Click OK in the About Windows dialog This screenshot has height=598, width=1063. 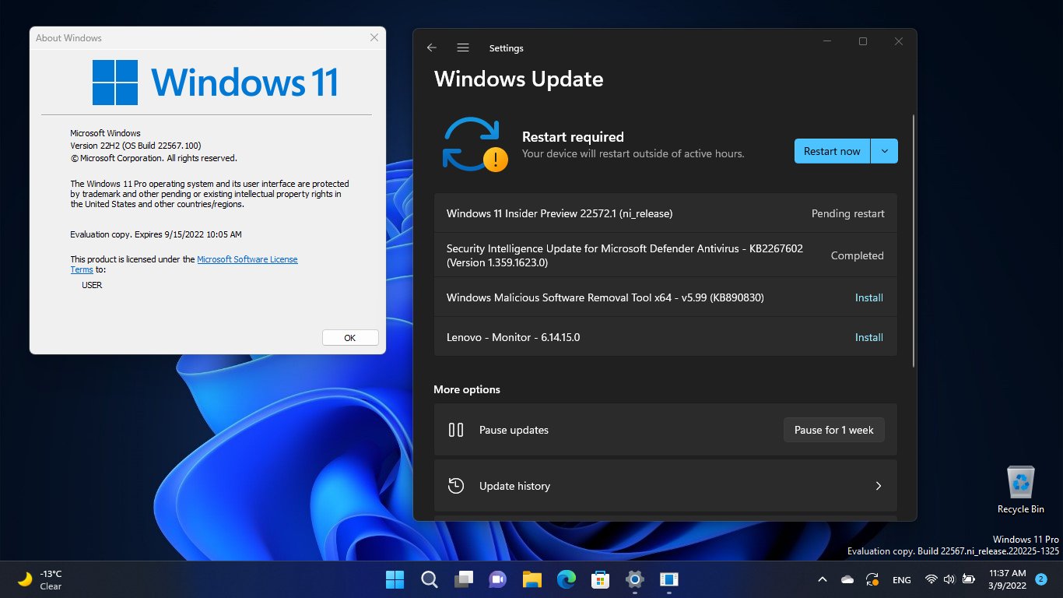pos(350,338)
